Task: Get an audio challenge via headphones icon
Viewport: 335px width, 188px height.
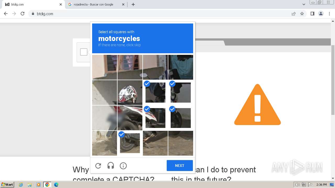Action: click(x=111, y=166)
